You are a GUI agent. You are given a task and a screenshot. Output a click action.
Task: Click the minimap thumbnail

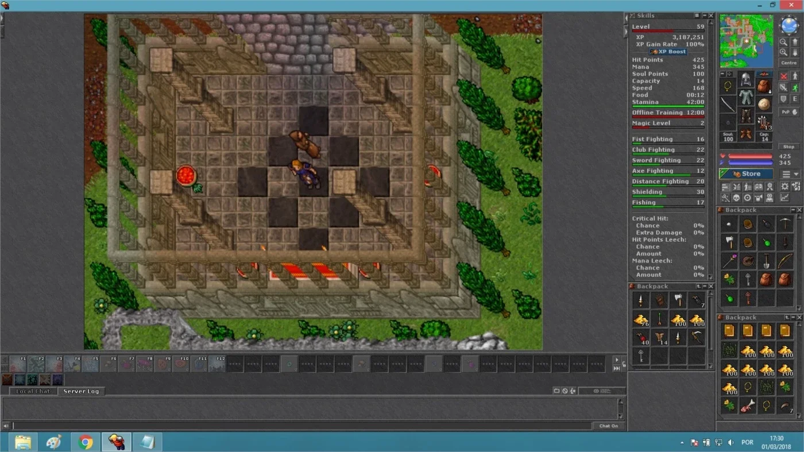(747, 41)
